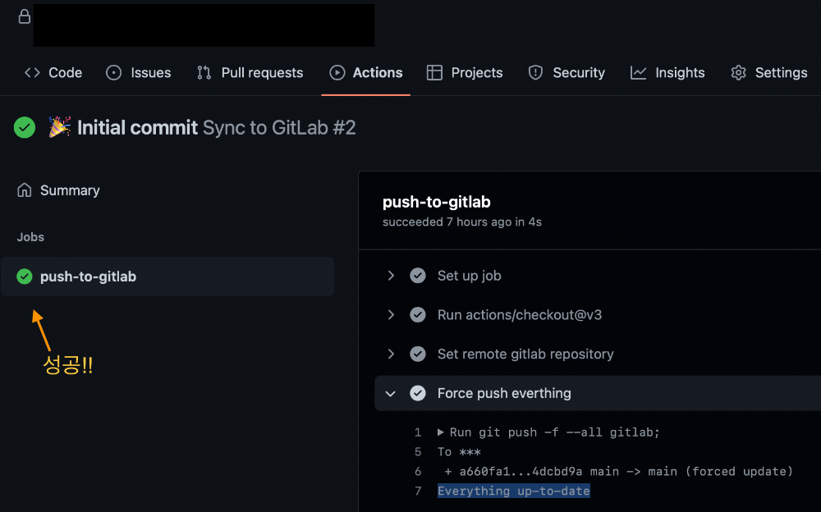The image size is (821, 512).
Task: Select the push-to-gitlab job in sidebar
Action: 167,277
